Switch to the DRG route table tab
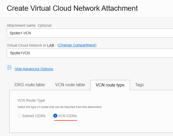Image resolution: width=173 pixels, height=136 pixels. click(x=30, y=85)
